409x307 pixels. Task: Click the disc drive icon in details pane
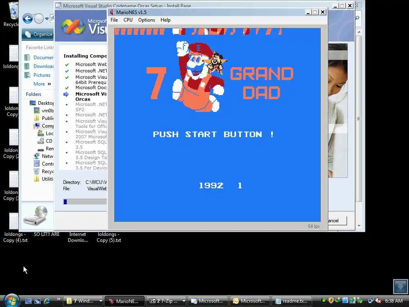(36, 215)
